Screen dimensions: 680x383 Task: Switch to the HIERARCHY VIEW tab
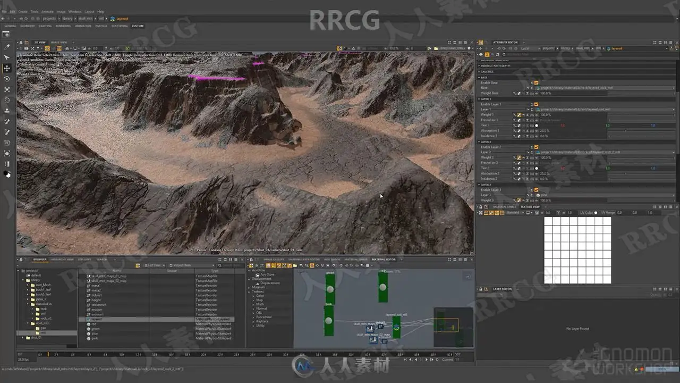pyautogui.click(x=63, y=260)
